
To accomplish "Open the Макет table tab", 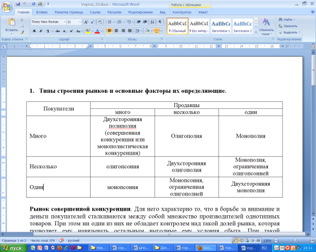I will pos(203,12).
